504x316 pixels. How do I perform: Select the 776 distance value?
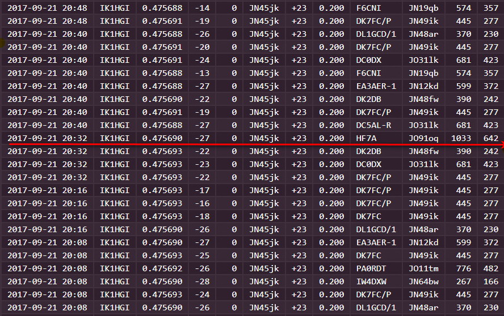464,268
